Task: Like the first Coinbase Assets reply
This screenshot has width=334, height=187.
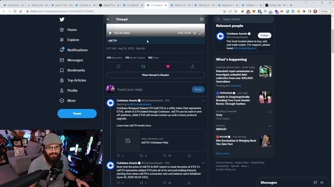Action: click(x=165, y=156)
